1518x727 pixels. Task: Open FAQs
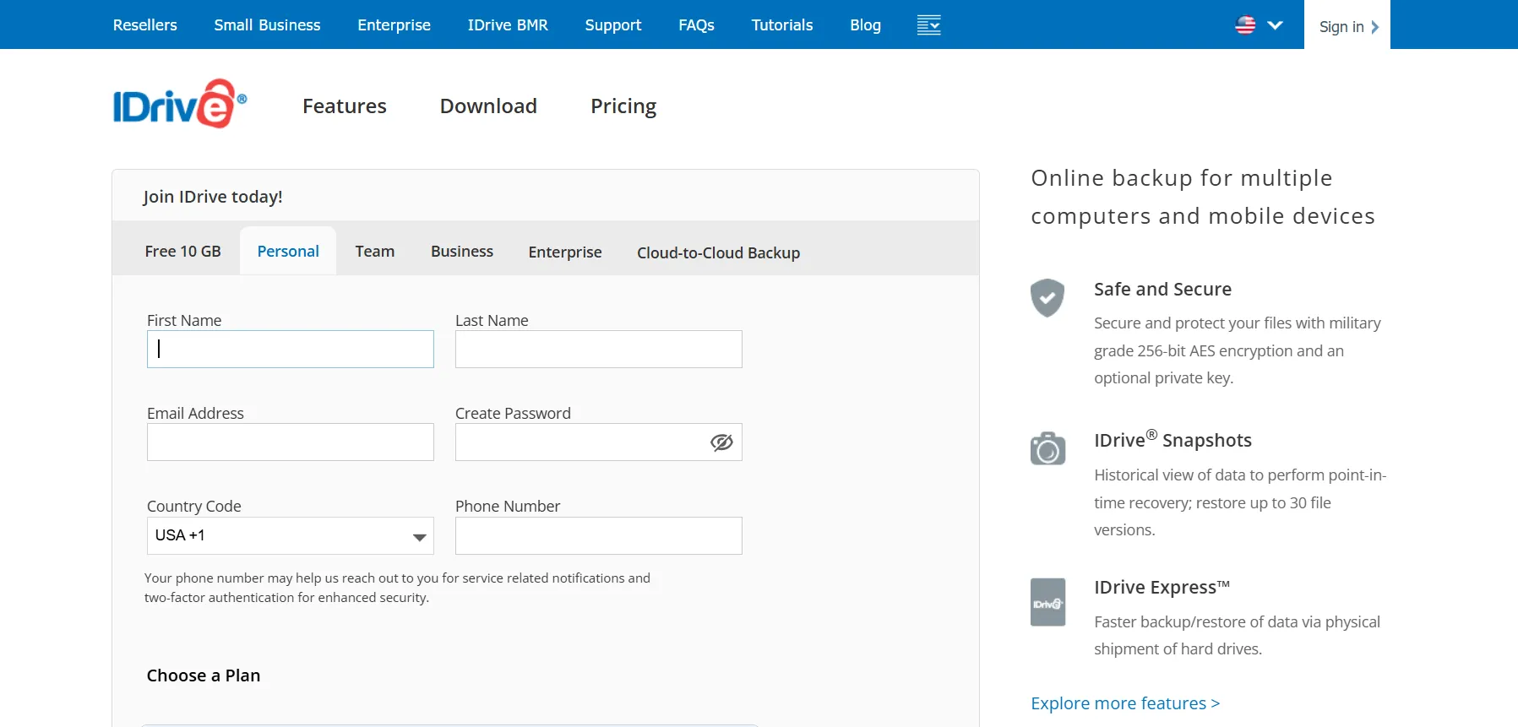[696, 25]
